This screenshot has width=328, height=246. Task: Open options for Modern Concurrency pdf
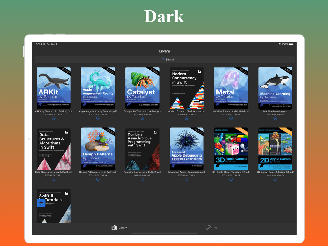(x=186, y=118)
